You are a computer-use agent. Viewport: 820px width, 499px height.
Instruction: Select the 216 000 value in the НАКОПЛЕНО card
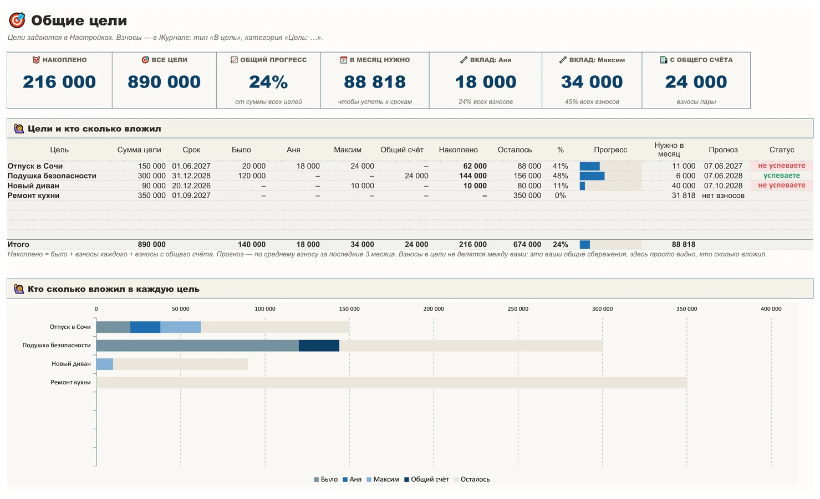(59, 82)
